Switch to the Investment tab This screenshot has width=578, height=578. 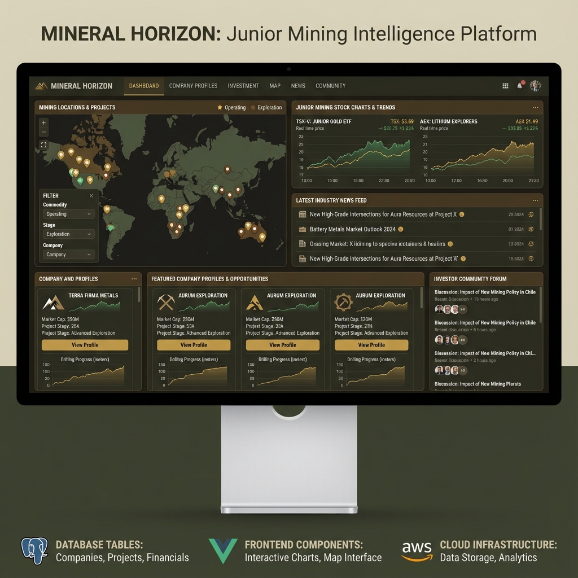[243, 86]
